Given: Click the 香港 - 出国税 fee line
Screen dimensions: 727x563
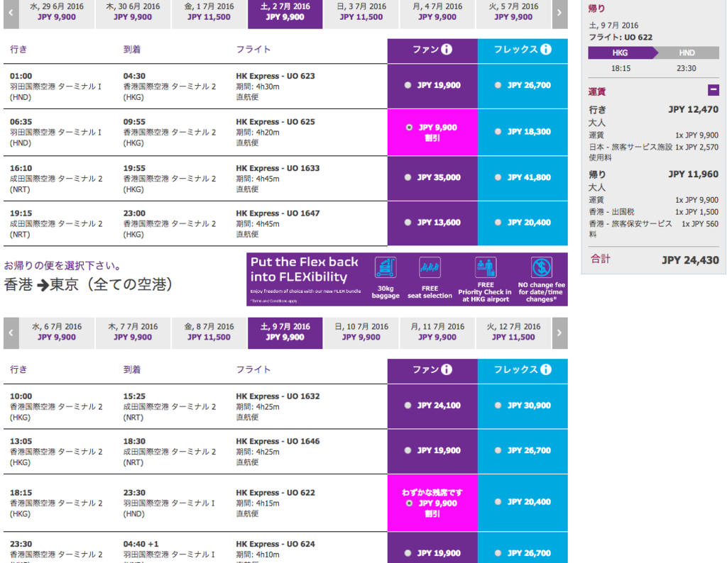Looking at the screenshot, I should 654,212.
